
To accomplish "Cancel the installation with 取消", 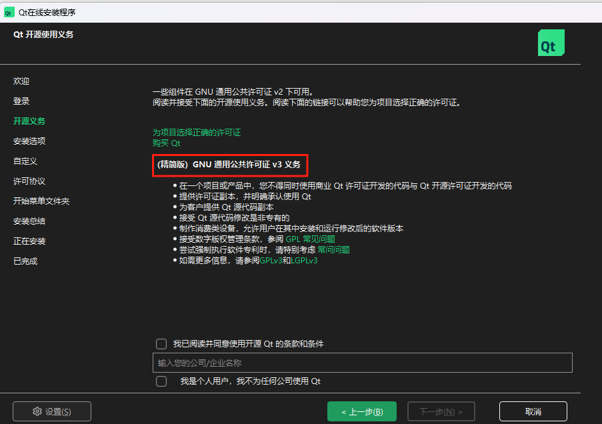I will (533, 411).
